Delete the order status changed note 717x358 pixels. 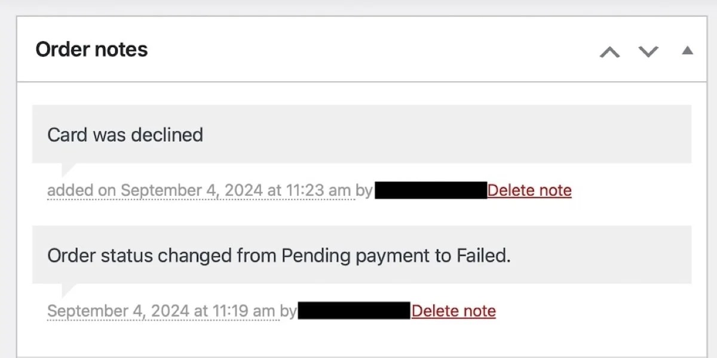pyautogui.click(x=454, y=311)
